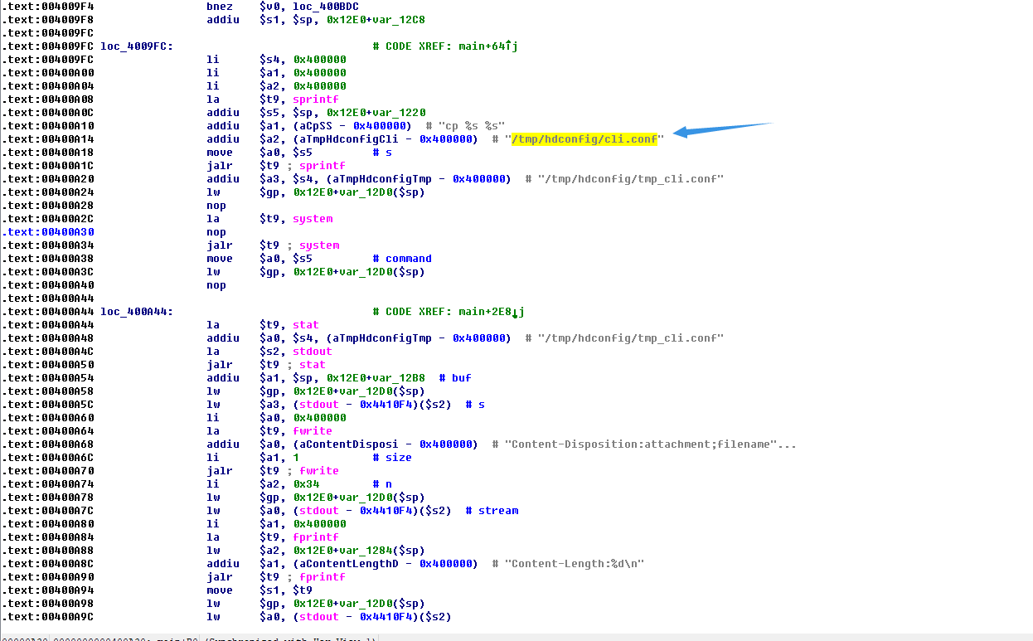Viewport: 1033px width, 641px height.
Task: Select the loc_400A44 label name
Action: coord(136,312)
